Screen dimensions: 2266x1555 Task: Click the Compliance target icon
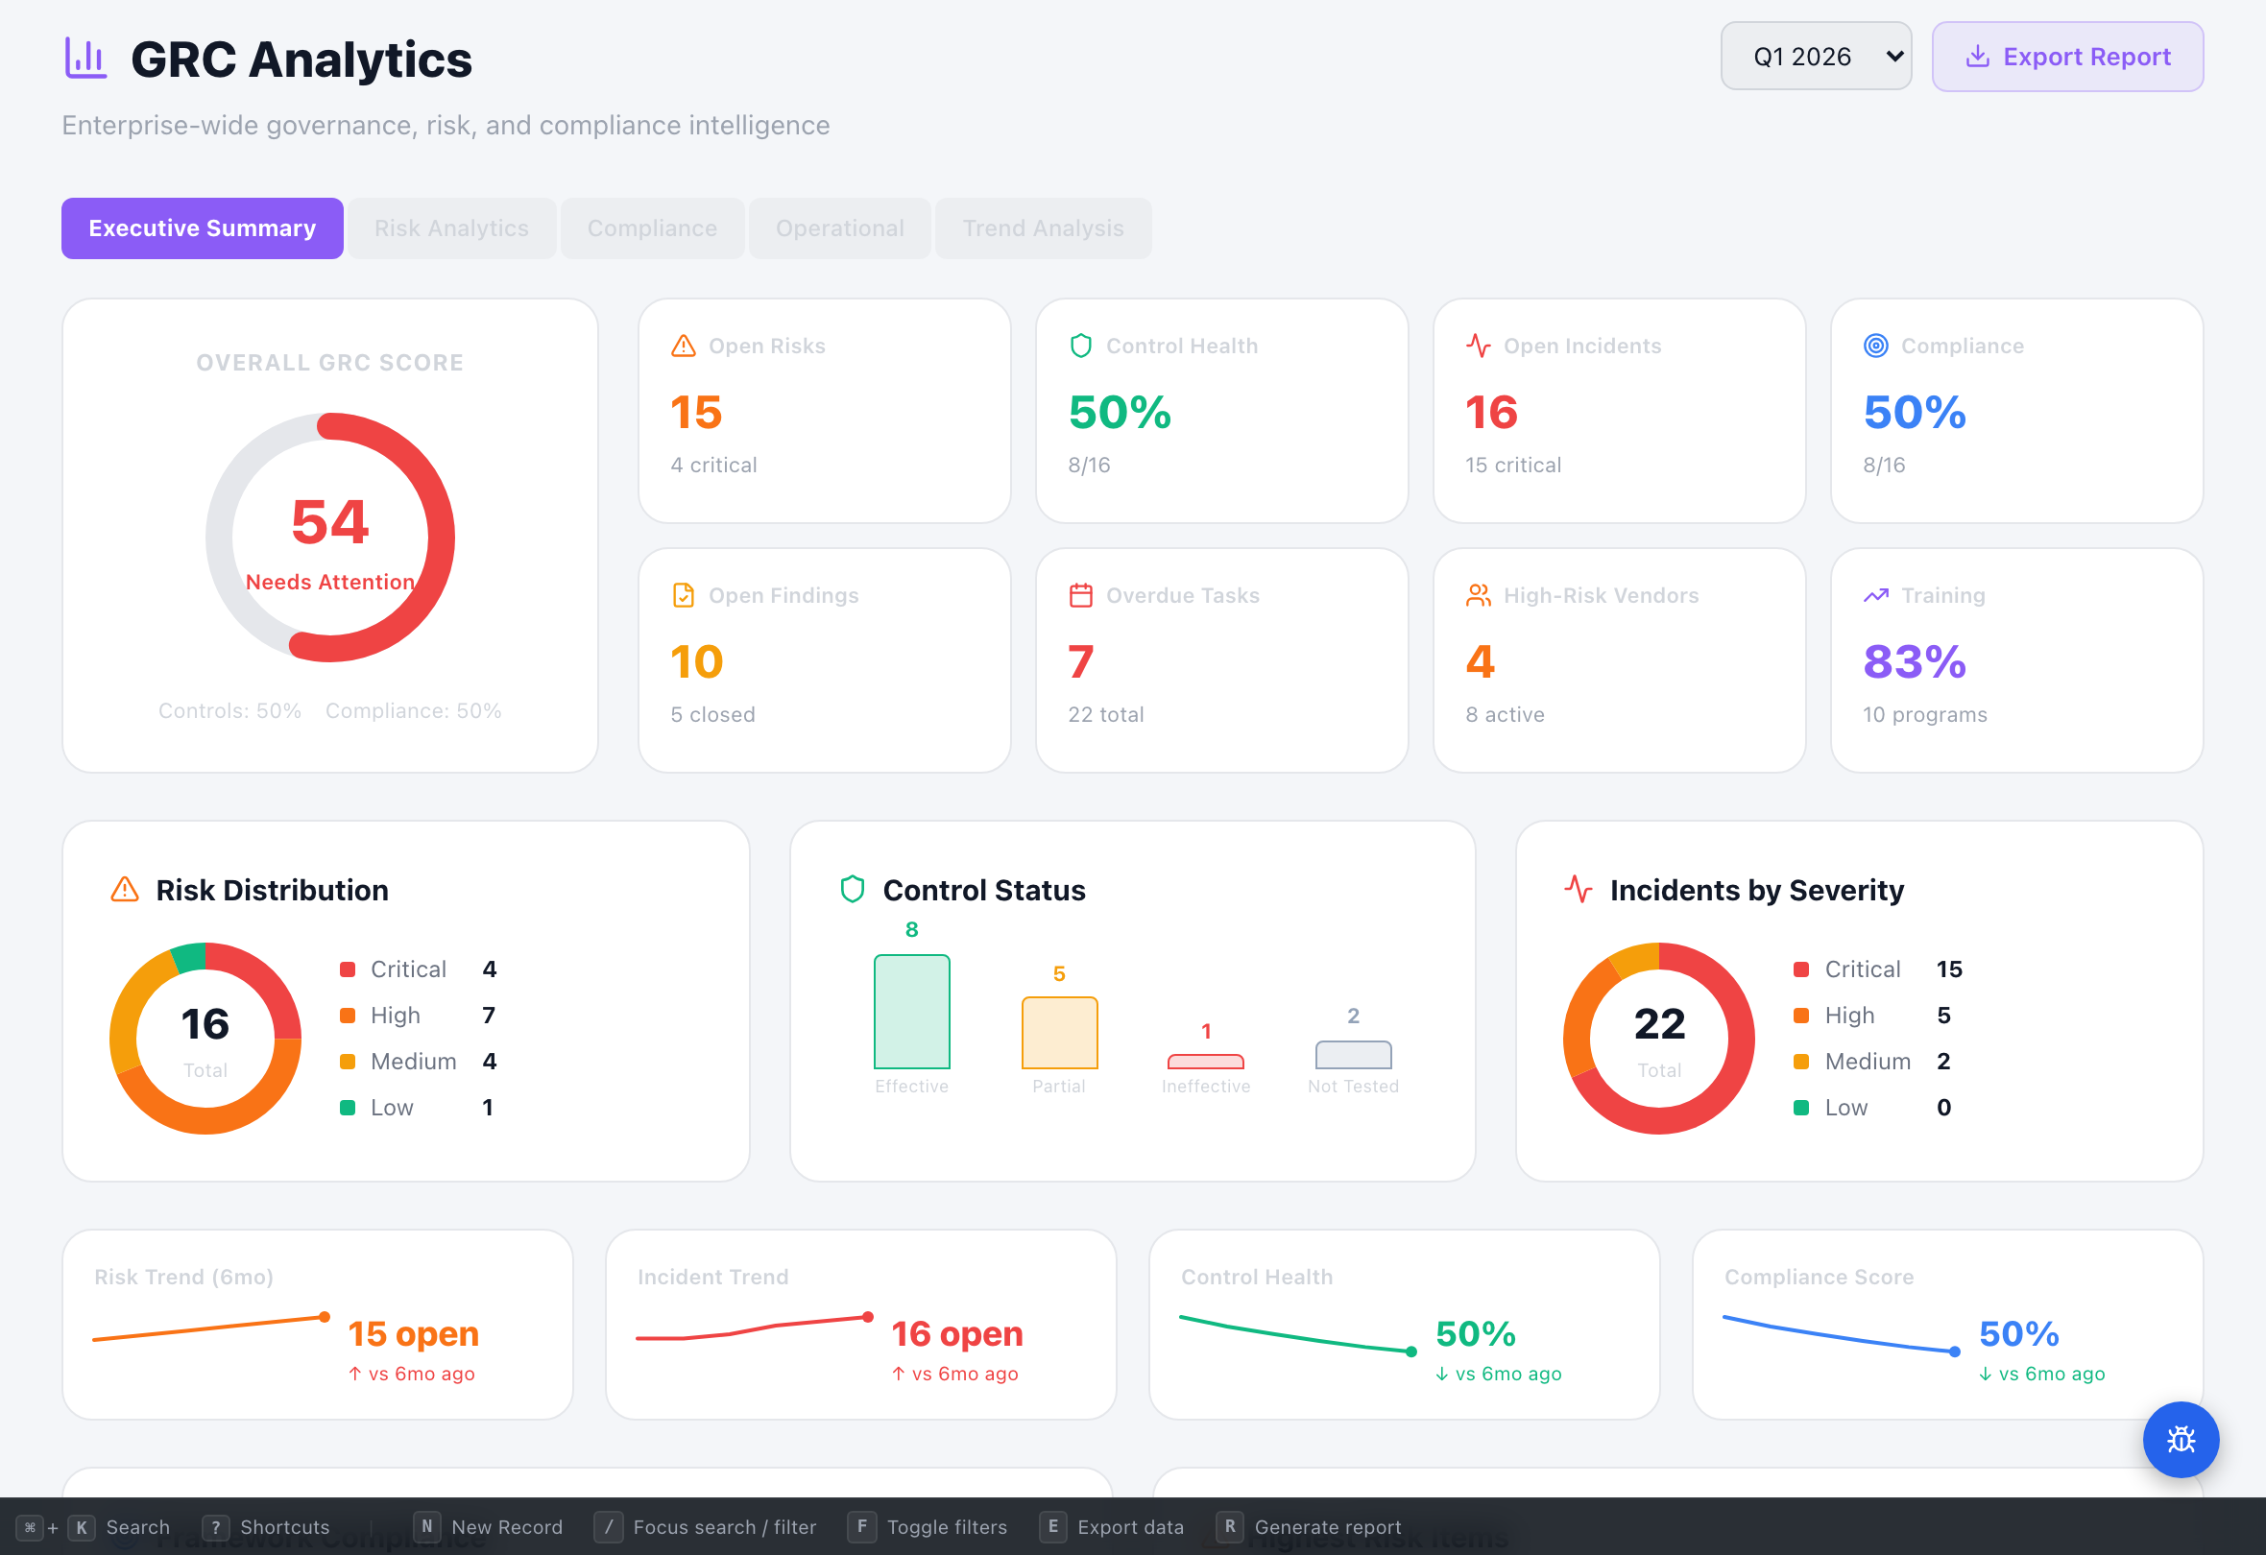(1877, 346)
